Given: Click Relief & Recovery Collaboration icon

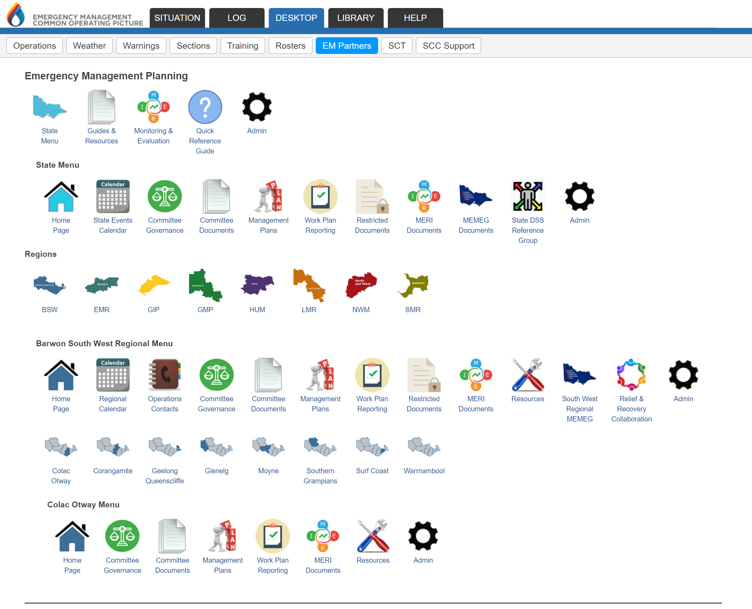Looking at the screenshot, I should click(631, 375).
